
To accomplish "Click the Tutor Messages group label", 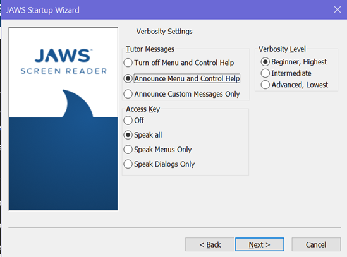I will tap(150, 49).
